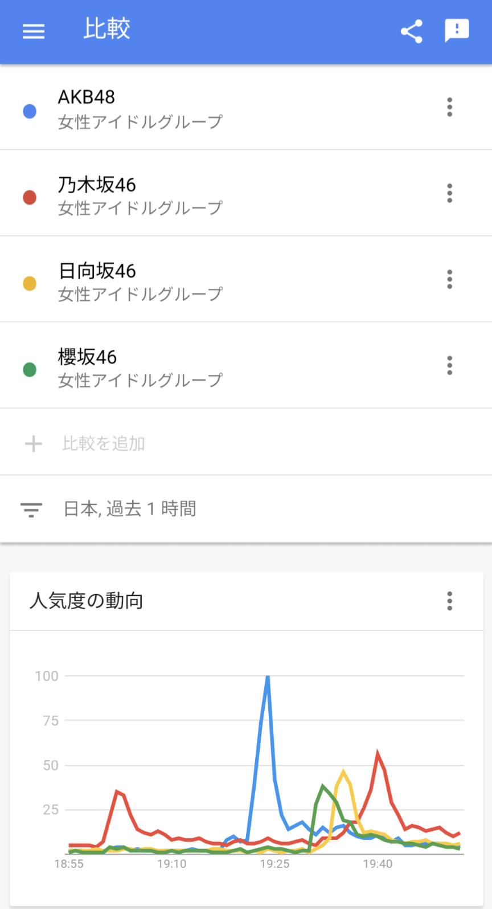Click the blue AKB48 peak on chart

pos(268,678)
